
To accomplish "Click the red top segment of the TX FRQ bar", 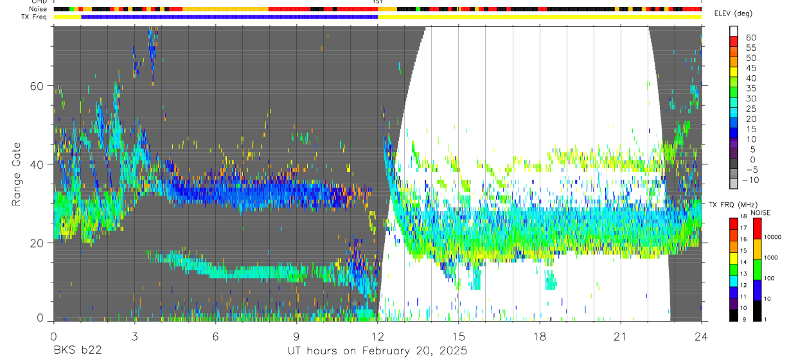I will (x=734, y=223).
